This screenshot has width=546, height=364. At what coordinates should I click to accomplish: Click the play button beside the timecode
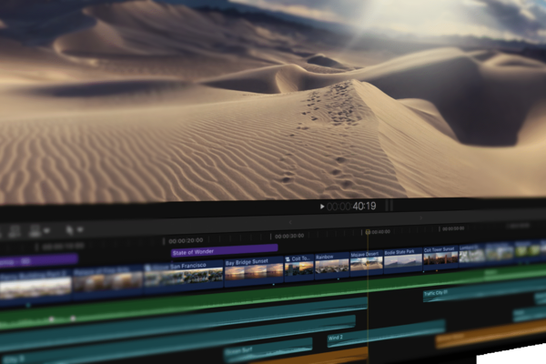click(322, 207)
